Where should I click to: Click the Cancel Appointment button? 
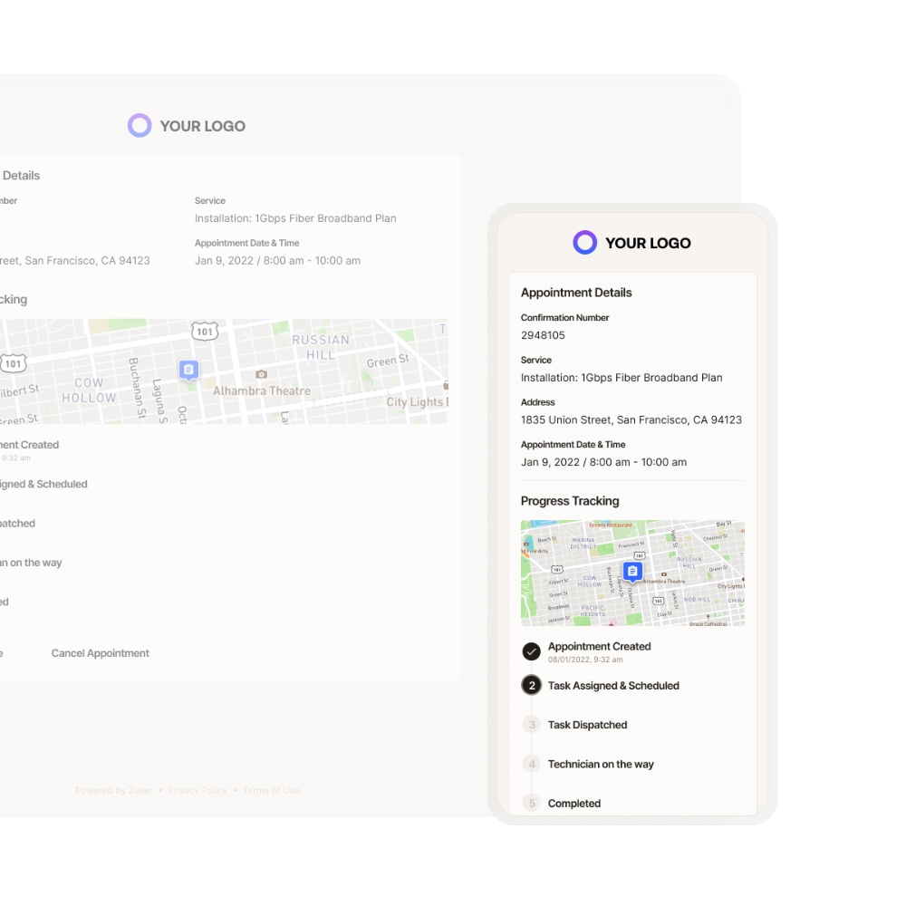(x=100, y=653)
